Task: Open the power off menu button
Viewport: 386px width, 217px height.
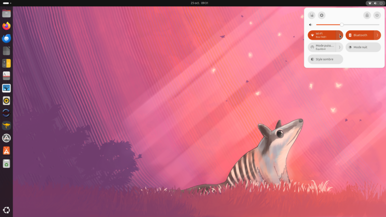Action: point(377,15)
